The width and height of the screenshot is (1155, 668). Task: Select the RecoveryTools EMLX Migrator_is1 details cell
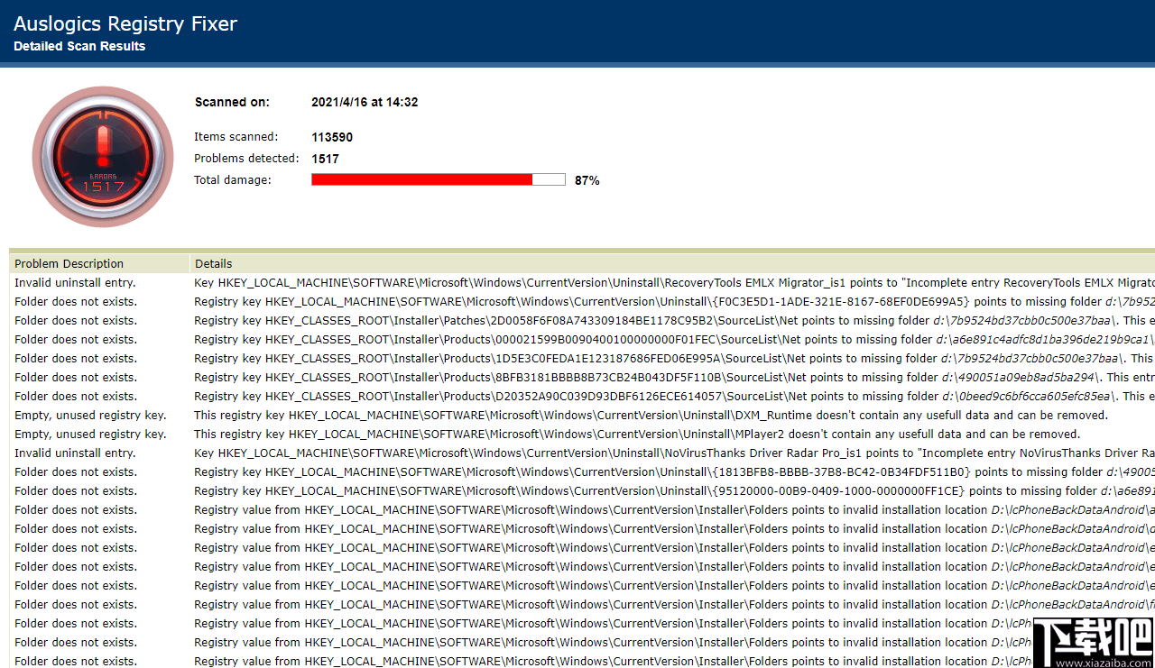coord(674,283)
